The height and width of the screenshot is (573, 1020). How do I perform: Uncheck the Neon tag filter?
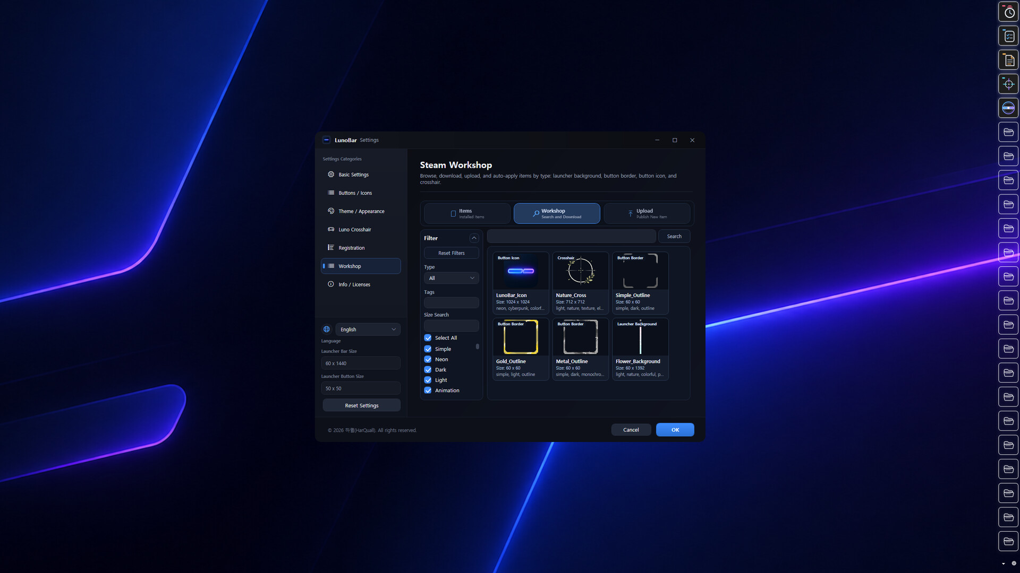coord(428,359)
